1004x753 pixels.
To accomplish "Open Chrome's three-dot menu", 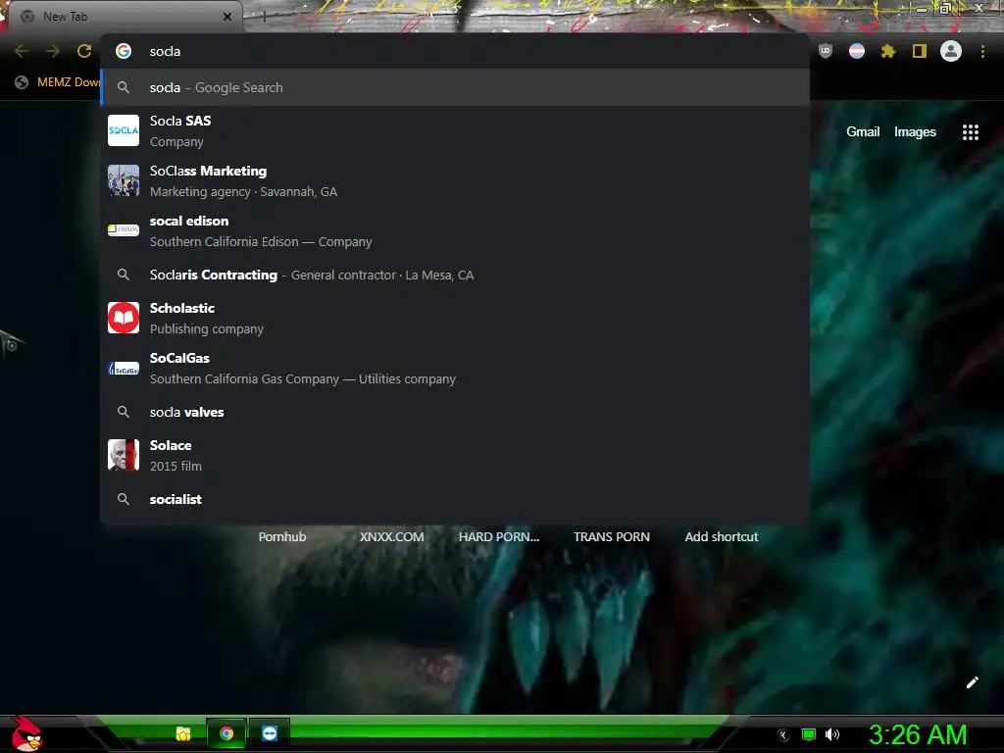I will point(982,51).
